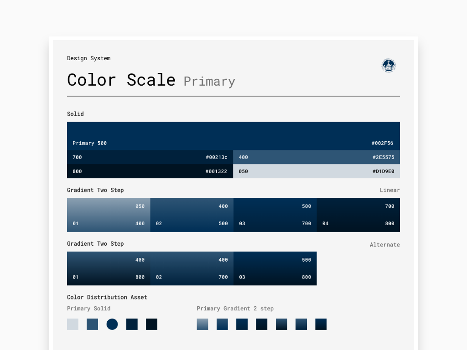Pick the darkest Primary Solid square swatch
This screenshot has height=350, width=467.
click(151, 324)
